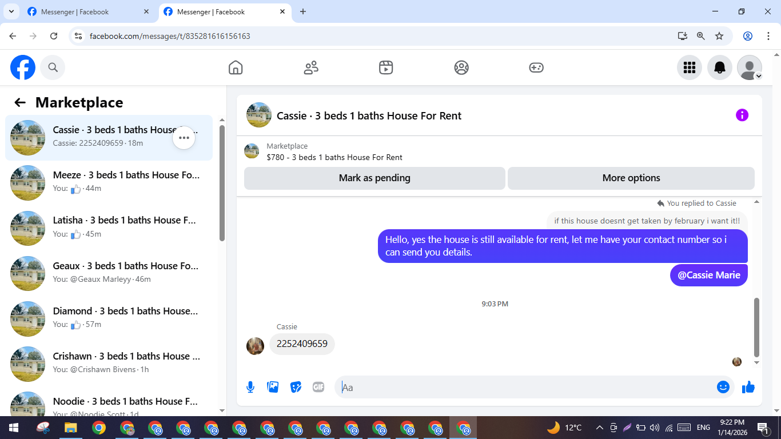The image size is (781, 439).
Task: Open the Groups icon
Action: (x=461, y=67)
